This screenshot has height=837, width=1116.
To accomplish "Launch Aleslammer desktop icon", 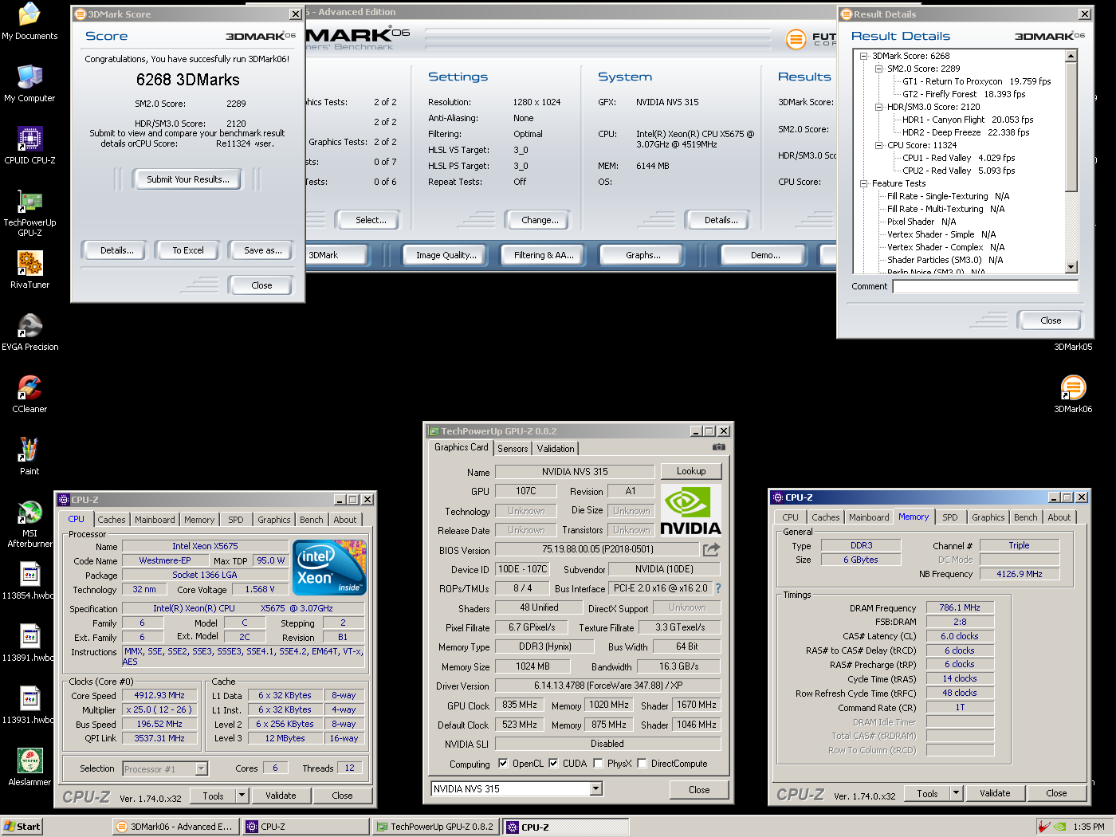I will pyautogui.click(x=29, y=768).
